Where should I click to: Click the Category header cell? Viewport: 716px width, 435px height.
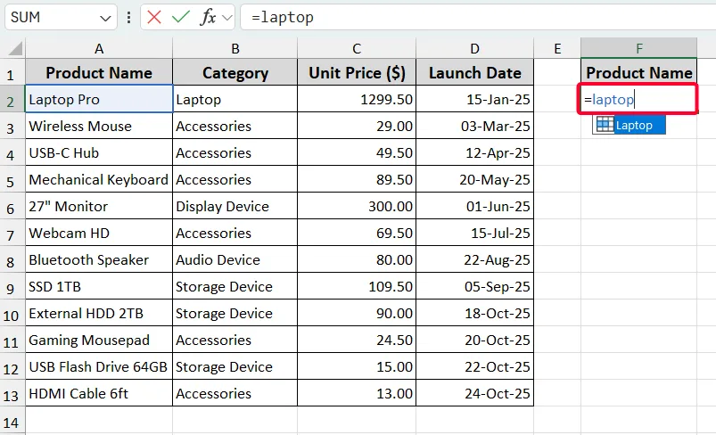[x=235, y=72]
